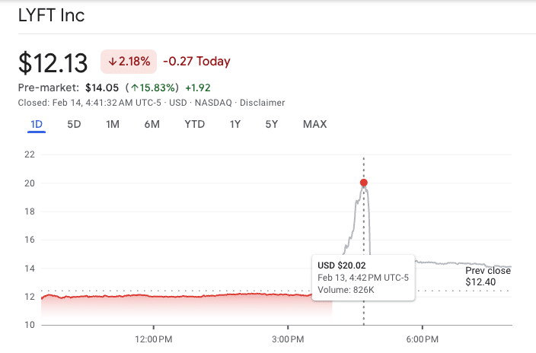Image resolution: width=536 pixels, height=353 pixels.
Task: Open the Disclaimer link
Action: tap(262, 103)
